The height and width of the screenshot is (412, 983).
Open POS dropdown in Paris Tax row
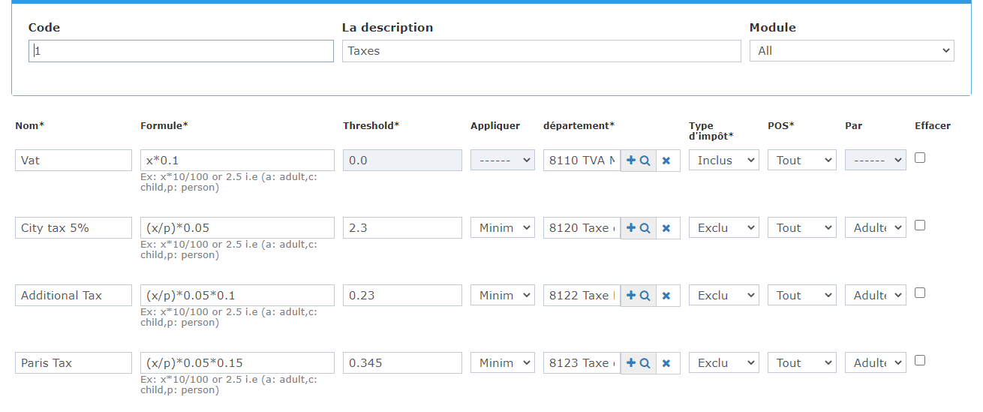click(801, 363)
